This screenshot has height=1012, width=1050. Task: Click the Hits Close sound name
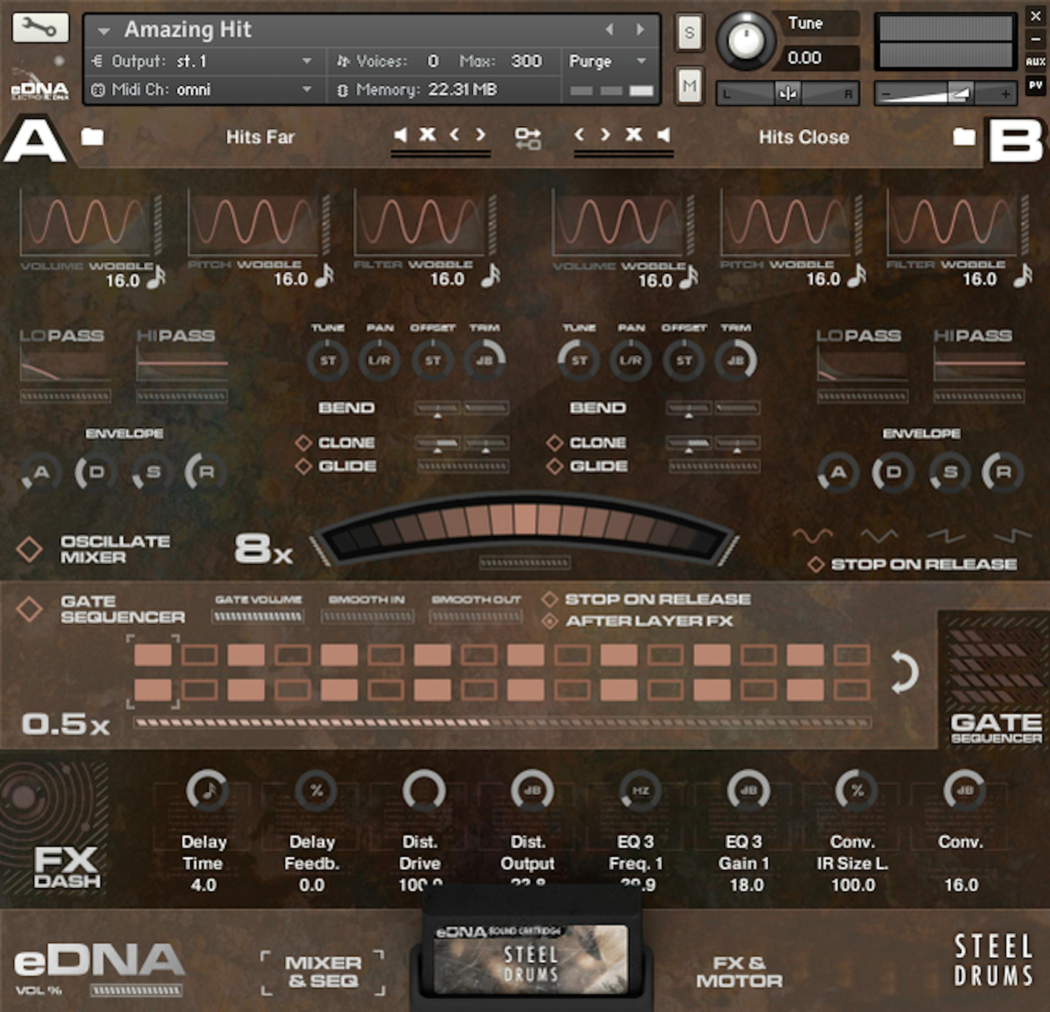point(804,137)
